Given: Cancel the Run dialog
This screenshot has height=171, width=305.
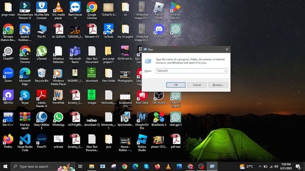Looking at the screenshot, I should point(197,85).
